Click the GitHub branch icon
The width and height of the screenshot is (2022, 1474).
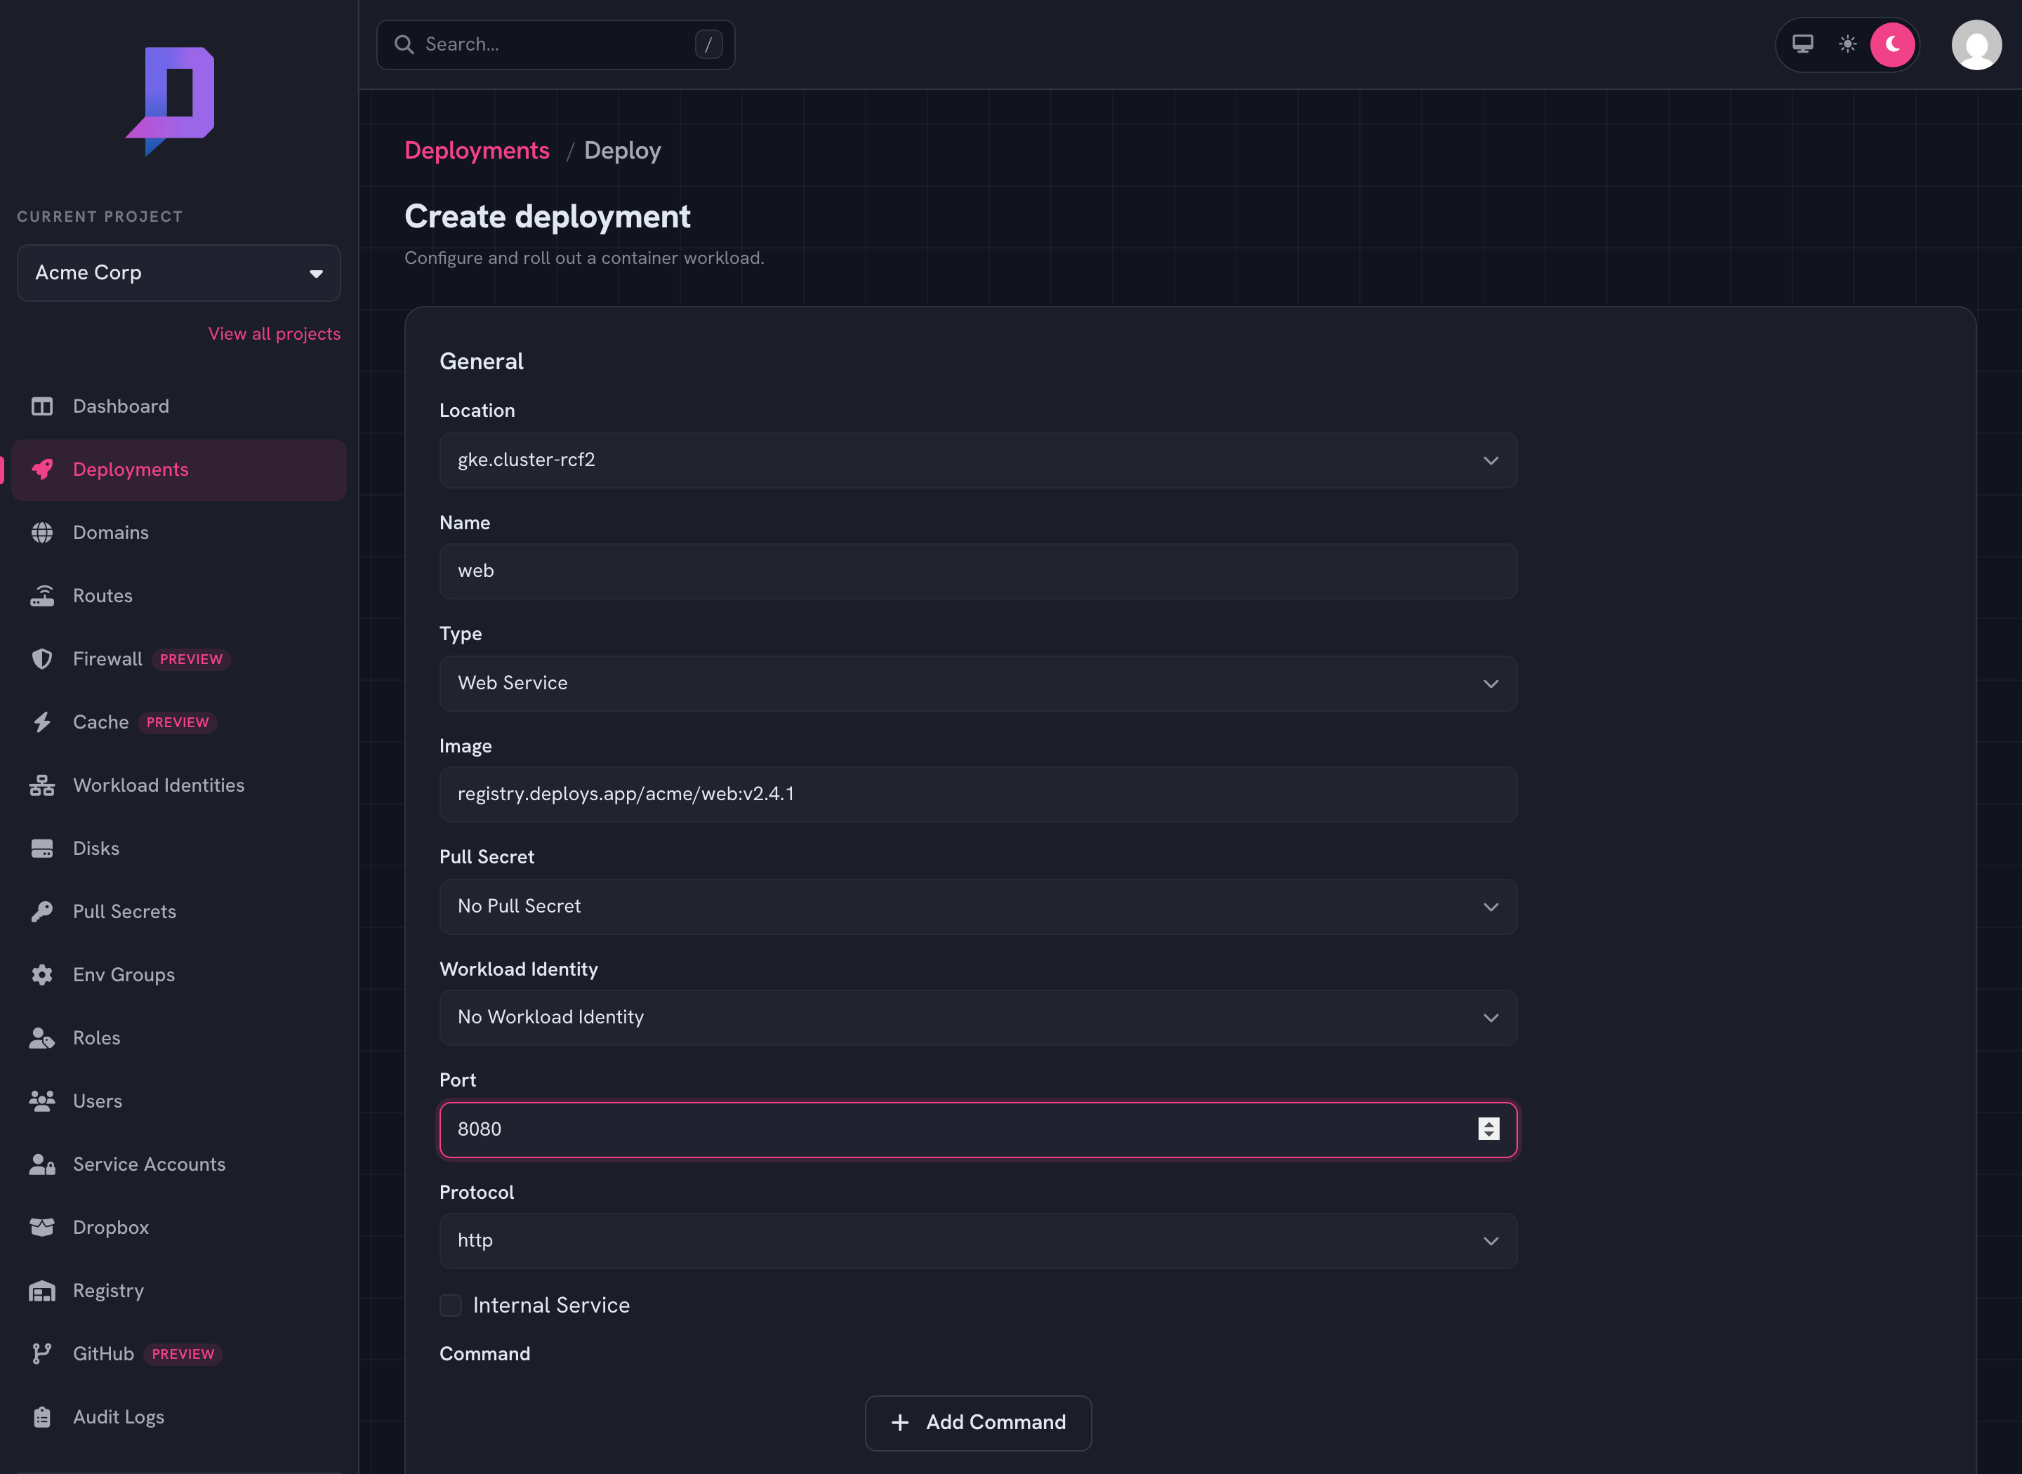click(42, 1353)
